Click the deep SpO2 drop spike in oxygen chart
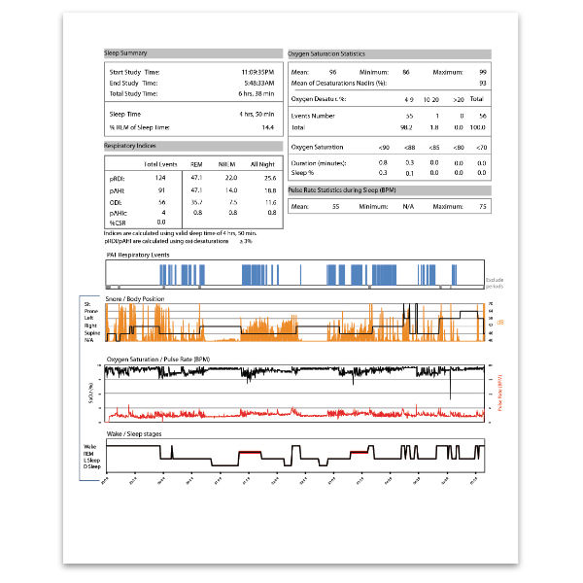Image resolution: width=583 pixels, height=583 pixels. [x=450, y=384]
